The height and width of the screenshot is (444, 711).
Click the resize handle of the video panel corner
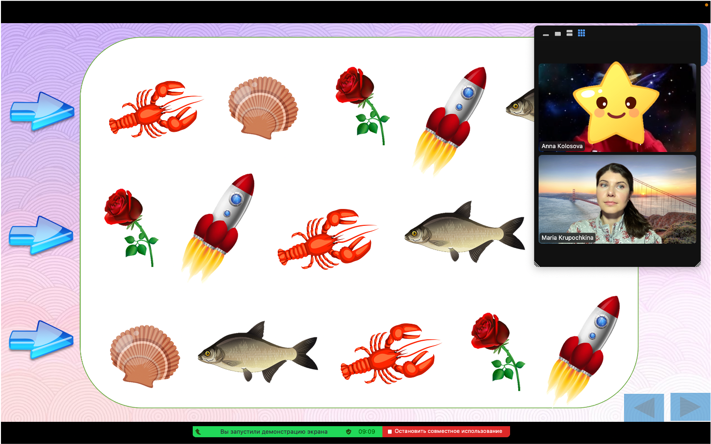697,264
